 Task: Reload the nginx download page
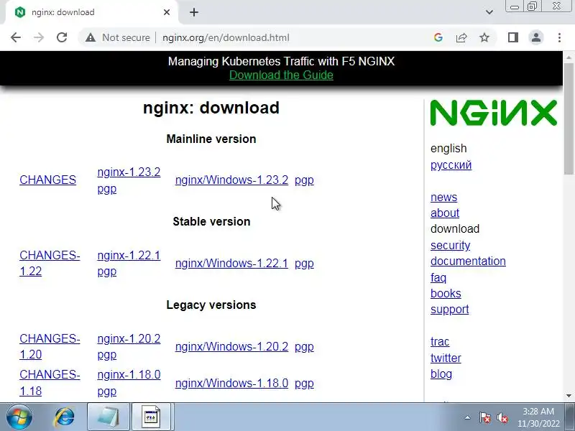click(x=62, y=37)
